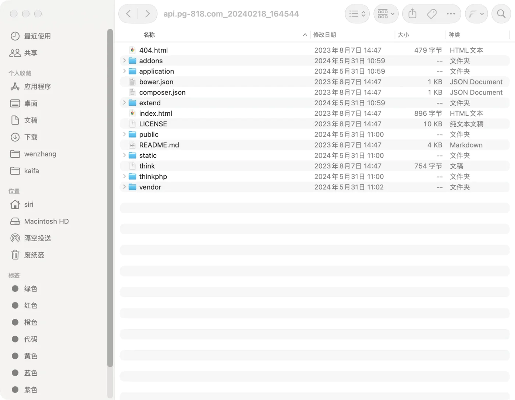Open the list view options control
The image size is (515, 400).
(357, 14)
